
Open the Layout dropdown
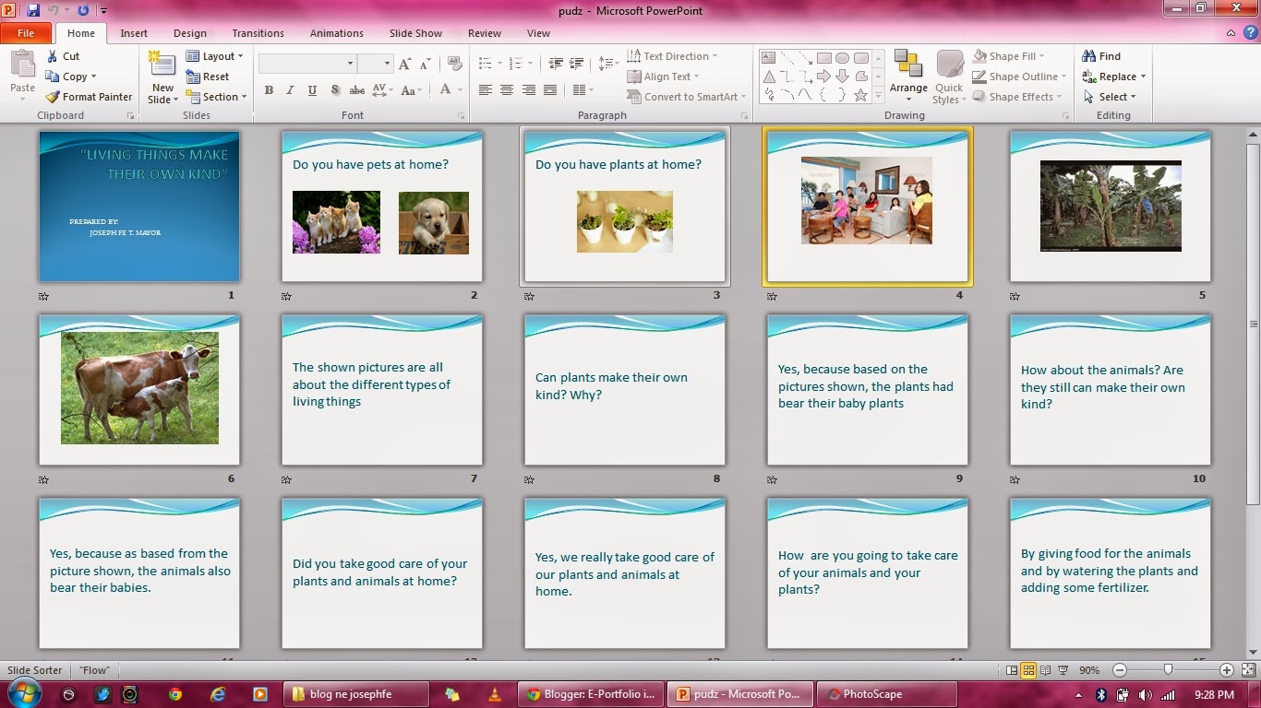pyautogui.click(x=215, y=55)
